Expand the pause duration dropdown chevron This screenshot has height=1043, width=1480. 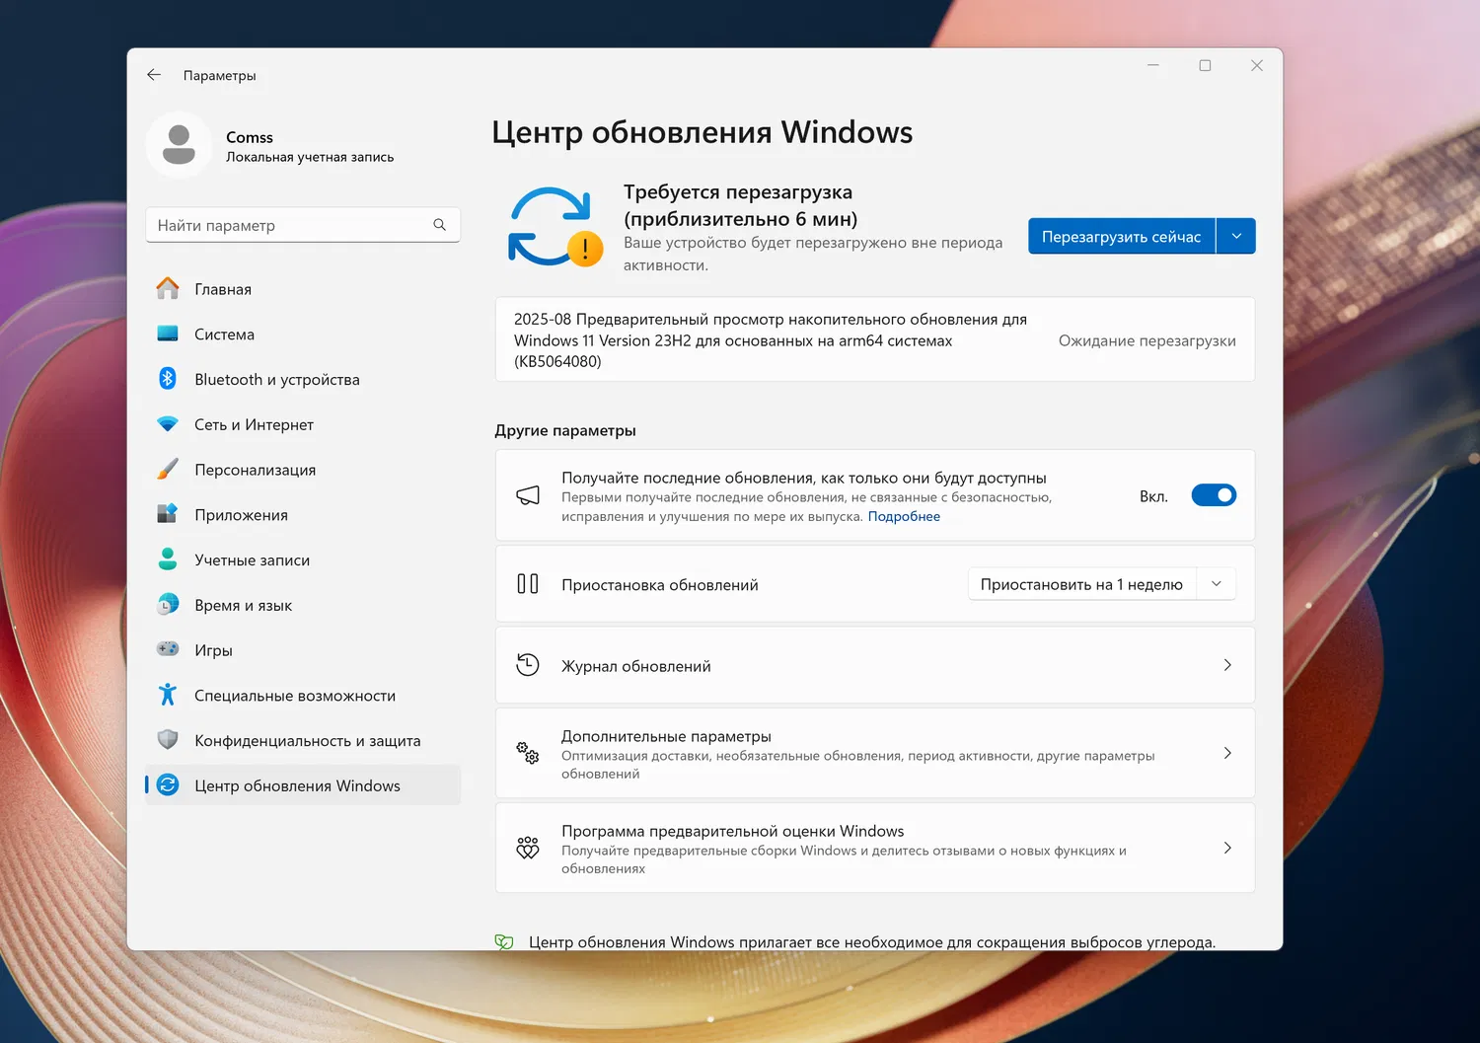click(1217, 584)
